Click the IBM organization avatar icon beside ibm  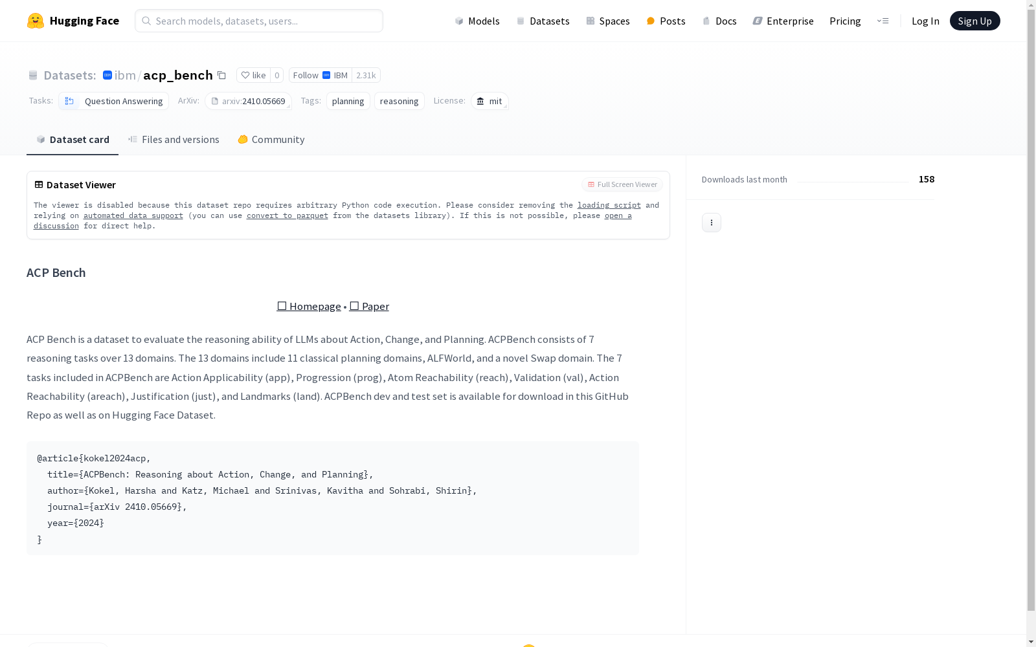(107, 75)
